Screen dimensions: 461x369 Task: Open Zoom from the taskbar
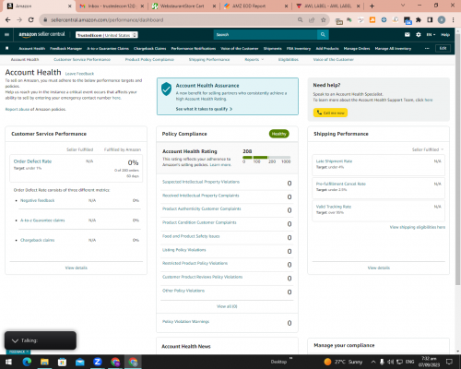click(98, 362)
